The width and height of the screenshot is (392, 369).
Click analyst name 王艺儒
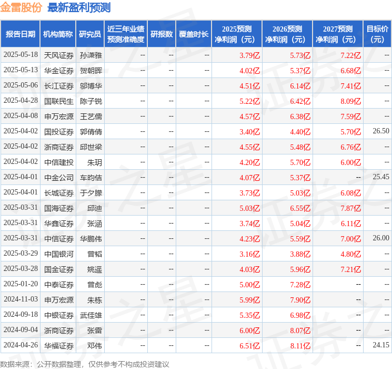point(91,116)
